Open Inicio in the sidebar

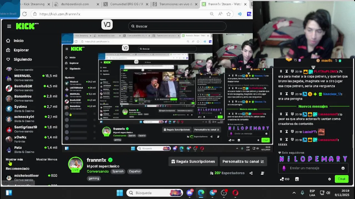point(18,41)
